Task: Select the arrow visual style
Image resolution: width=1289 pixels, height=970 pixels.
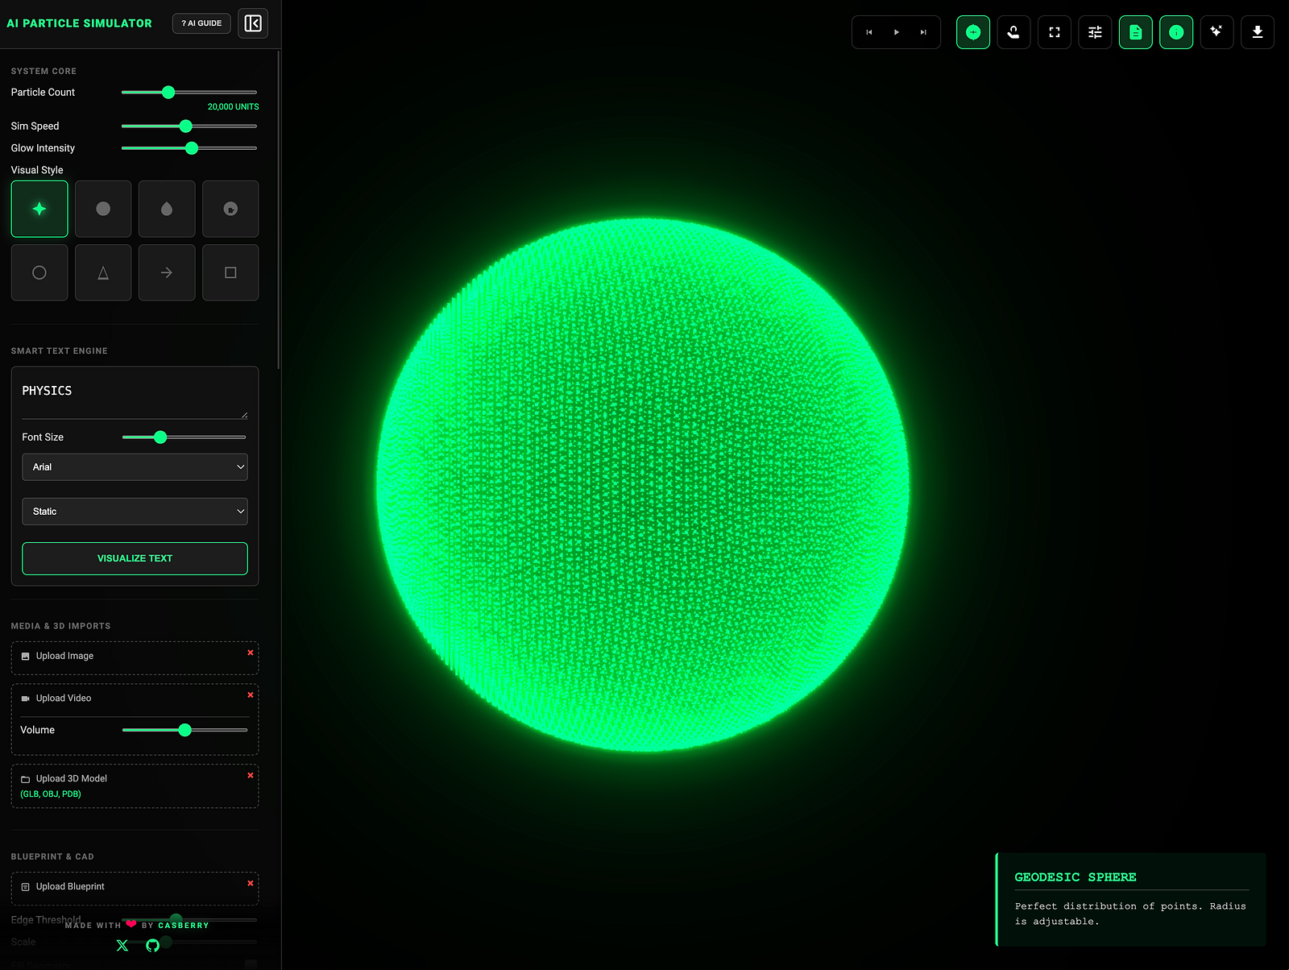Action: tap(167, 272)
